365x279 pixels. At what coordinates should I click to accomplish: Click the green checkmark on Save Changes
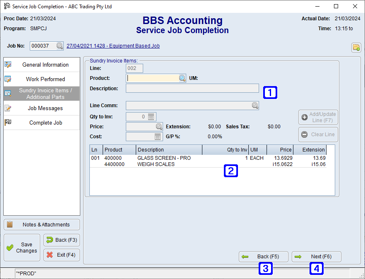9,247
